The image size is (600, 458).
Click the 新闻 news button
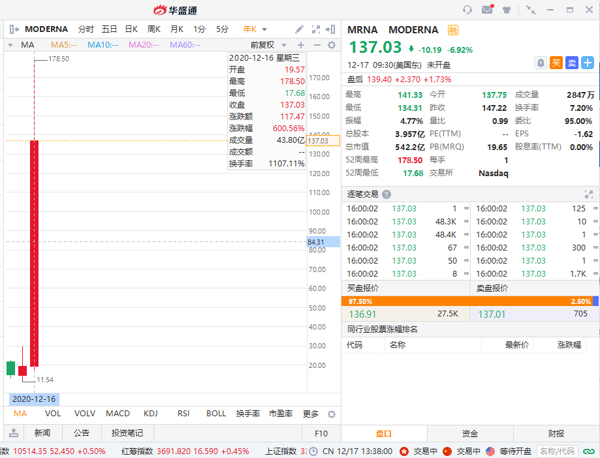point(42,433)
